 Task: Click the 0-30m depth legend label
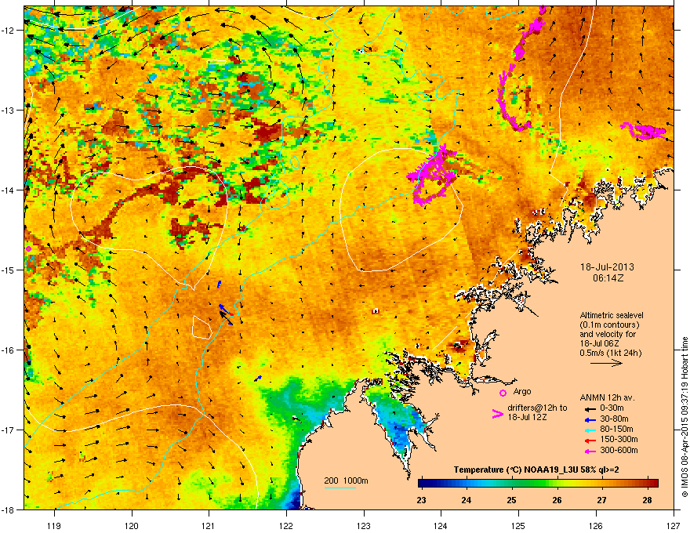pos(612,408)
